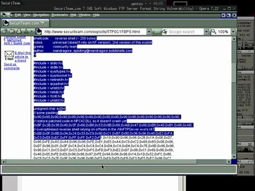Click the Opera logo in the menu bar

[3, 15]
